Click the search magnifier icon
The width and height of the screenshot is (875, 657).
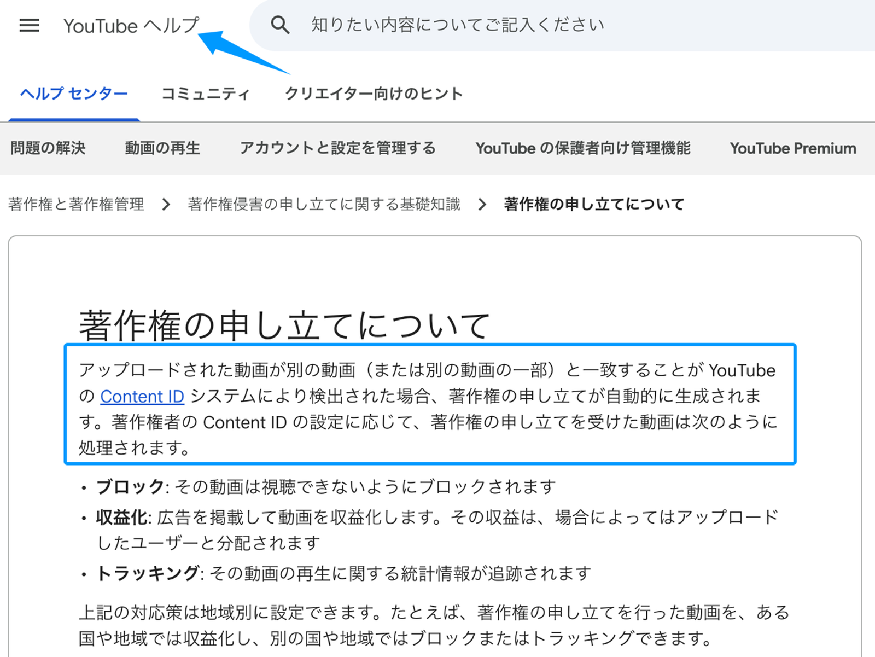pos(280,25)
